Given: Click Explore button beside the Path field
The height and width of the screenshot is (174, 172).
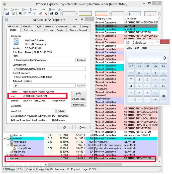Looking at the screenshot, I should [81, 60].
